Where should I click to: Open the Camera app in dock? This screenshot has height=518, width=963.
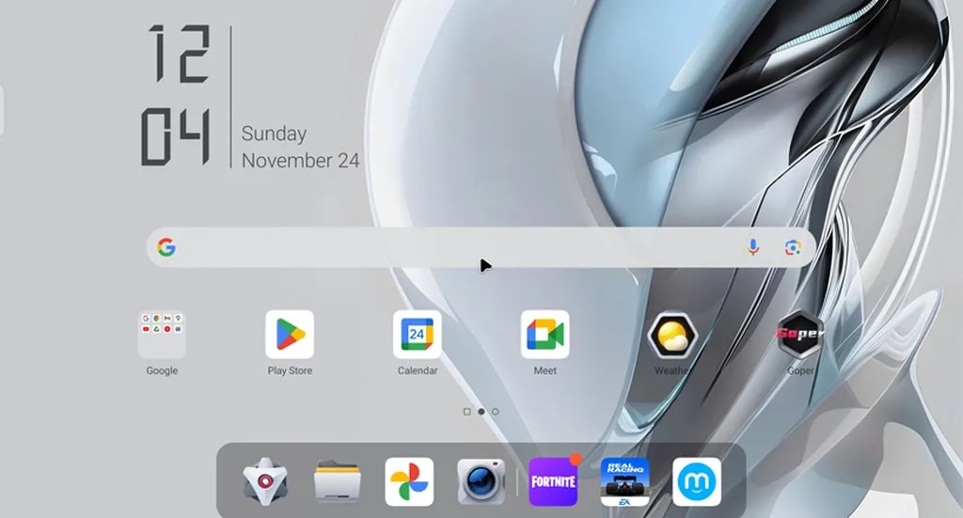(x=481, y=482)
